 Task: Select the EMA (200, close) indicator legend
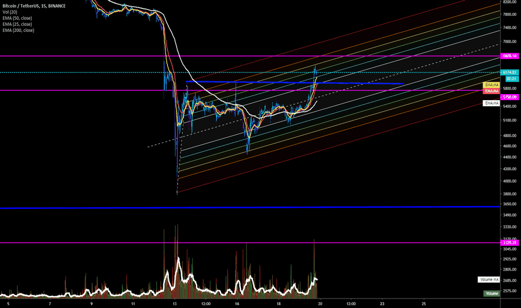coord(18,30)
